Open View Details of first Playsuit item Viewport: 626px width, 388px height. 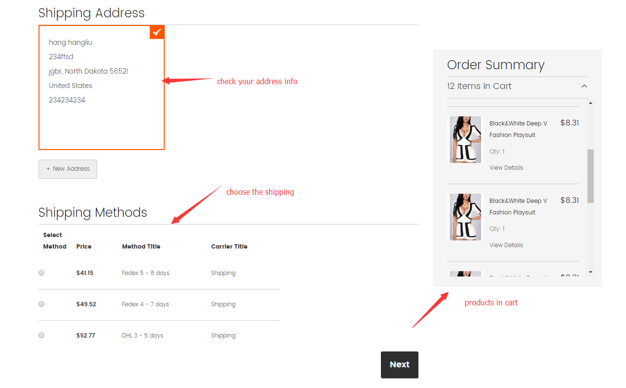[506, 168]
